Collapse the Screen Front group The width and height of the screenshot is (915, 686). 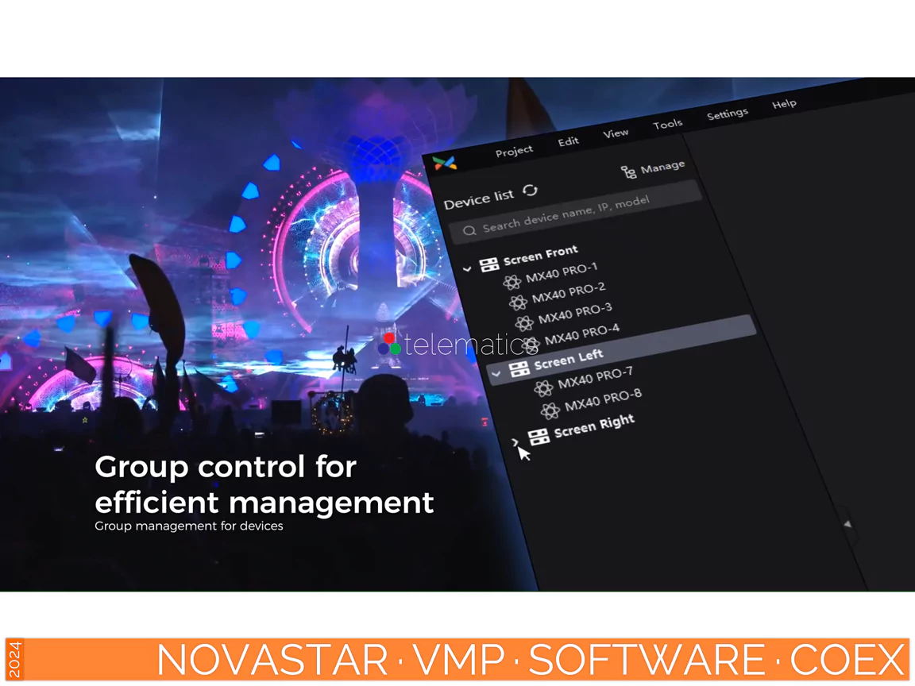click(467, 269)
